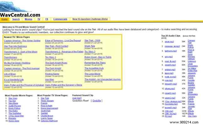Open New 10-Question Challenge (Beta) tab
The width and height of the screenshot is (203, 125).
tap(90, 19)
